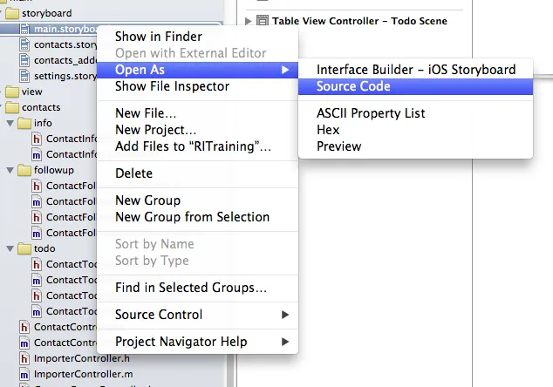The image size is (553, 387).
Task: Click the ImporterController.h header file icon
Action: tap(24, 358)
